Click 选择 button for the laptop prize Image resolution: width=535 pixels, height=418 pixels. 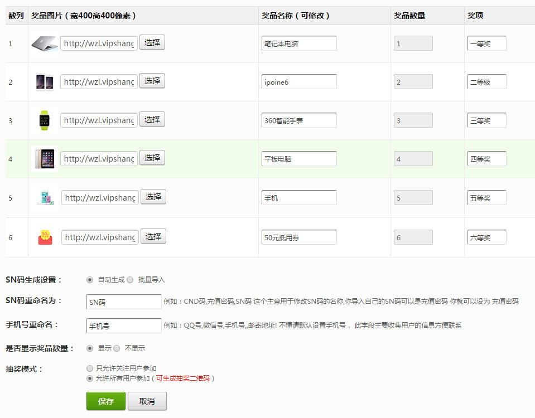152,42
